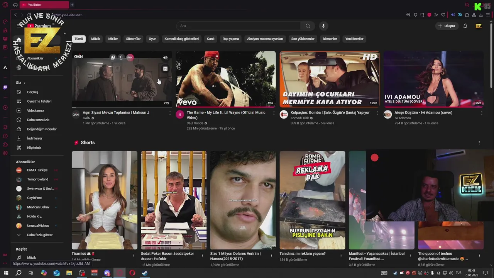Open The Game My Life video thumbnail

point(226,79)
